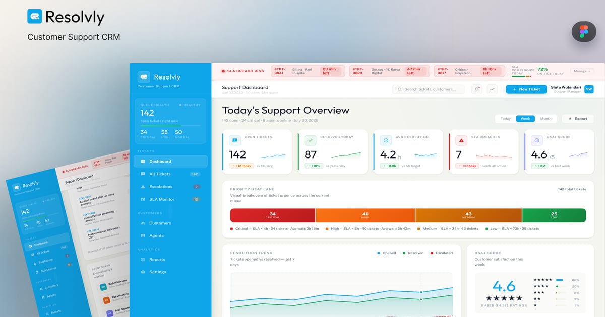The image size is (605, 317).
Task: Click the search magnifier icon
Action: [x=400, y=89]
